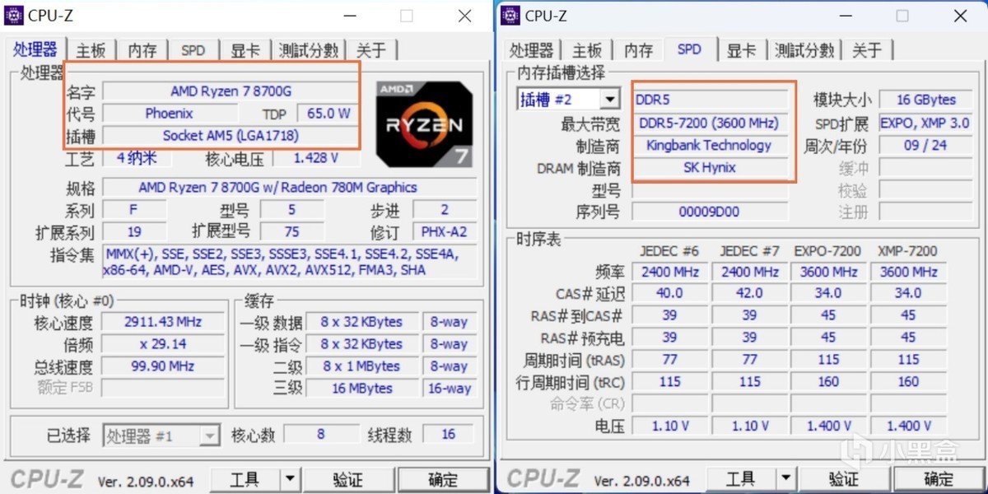Click the empty 型号 part number field
Image resolution: width=988 pixels, height=494 pixels.
(x=711, y=190)
